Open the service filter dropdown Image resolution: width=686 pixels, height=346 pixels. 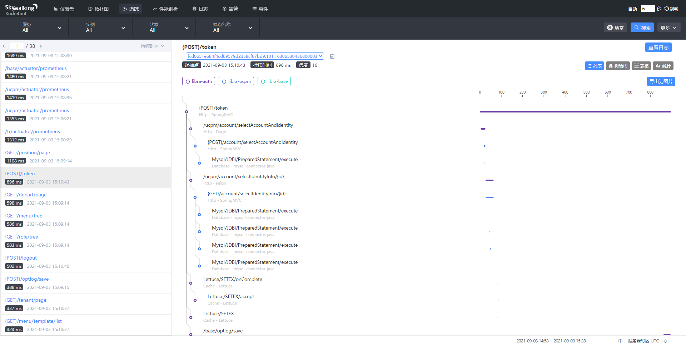(x=42, y=27)
